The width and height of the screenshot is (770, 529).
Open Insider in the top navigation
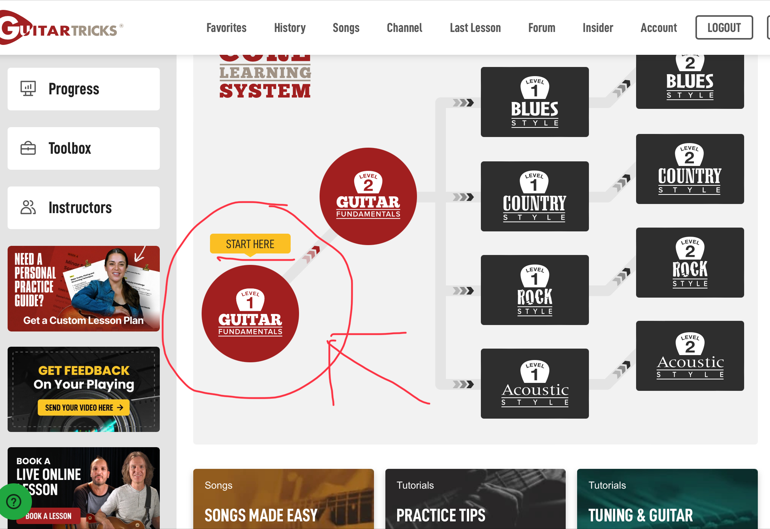click(598, 28)
